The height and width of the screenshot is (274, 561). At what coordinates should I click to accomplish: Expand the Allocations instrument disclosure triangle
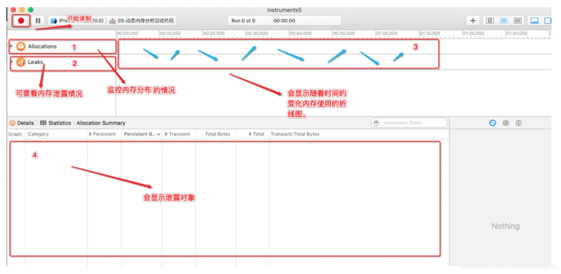tap(12, 46)
